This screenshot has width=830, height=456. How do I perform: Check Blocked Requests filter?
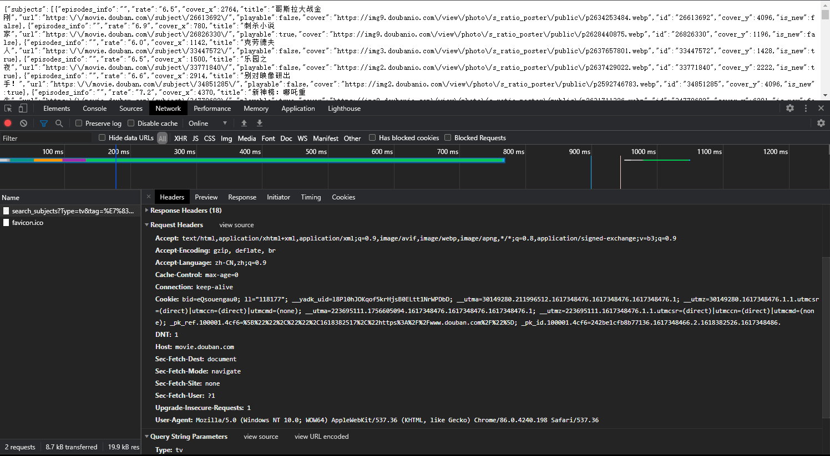(448, 137)
